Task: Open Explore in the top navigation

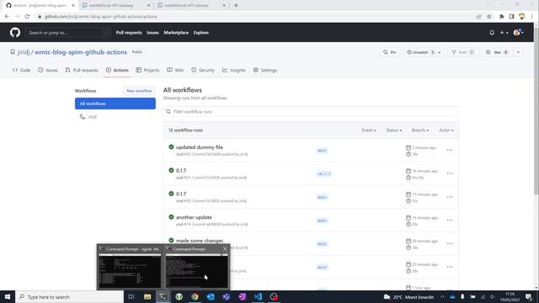Action: tap(201, 33)
